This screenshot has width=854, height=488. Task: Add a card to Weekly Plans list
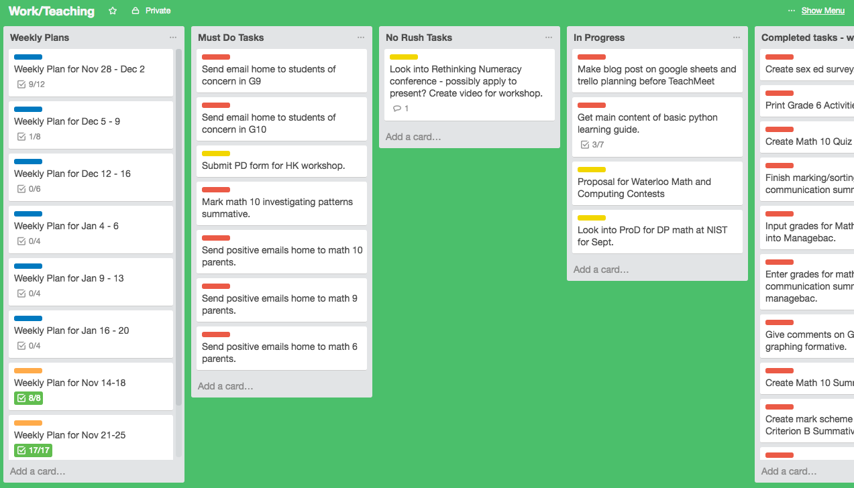[38, 471]
